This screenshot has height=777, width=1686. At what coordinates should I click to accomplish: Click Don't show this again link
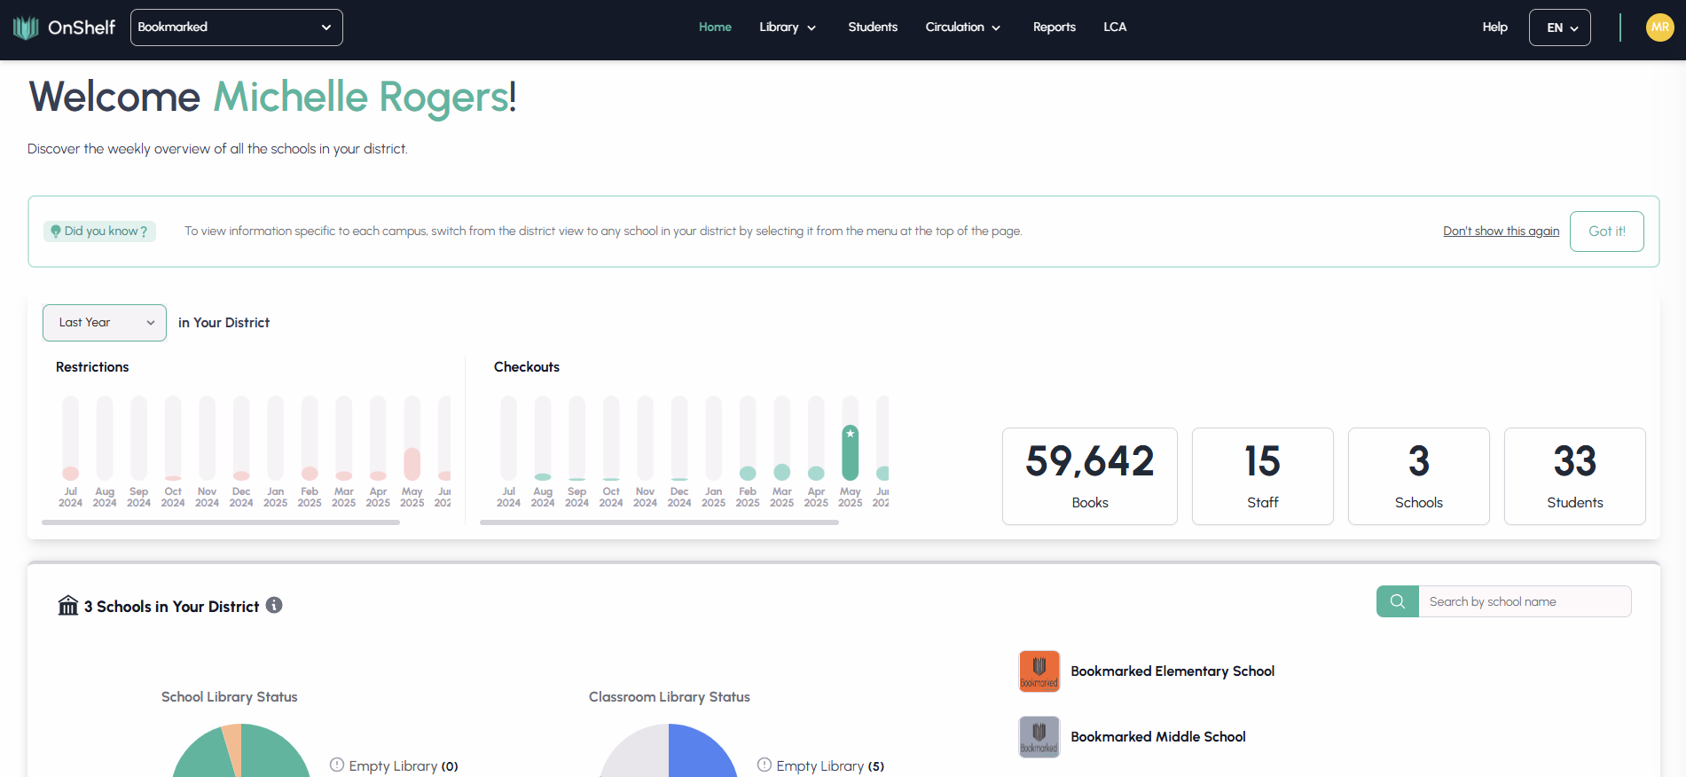1501,232
